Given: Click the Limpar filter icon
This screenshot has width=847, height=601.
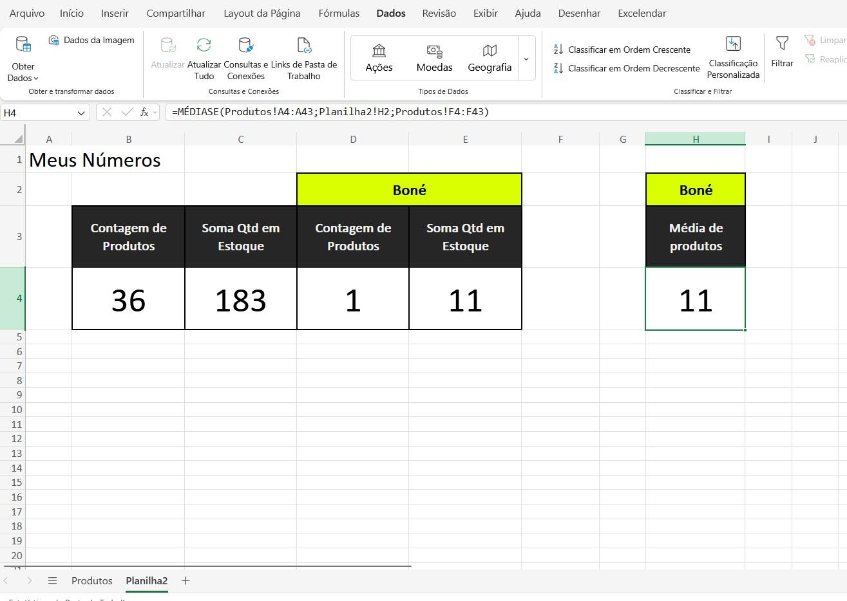Looking at the screenshot, I should 810,40.
